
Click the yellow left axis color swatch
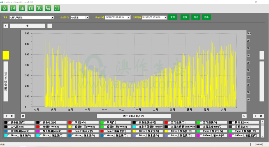coord(6,55)
